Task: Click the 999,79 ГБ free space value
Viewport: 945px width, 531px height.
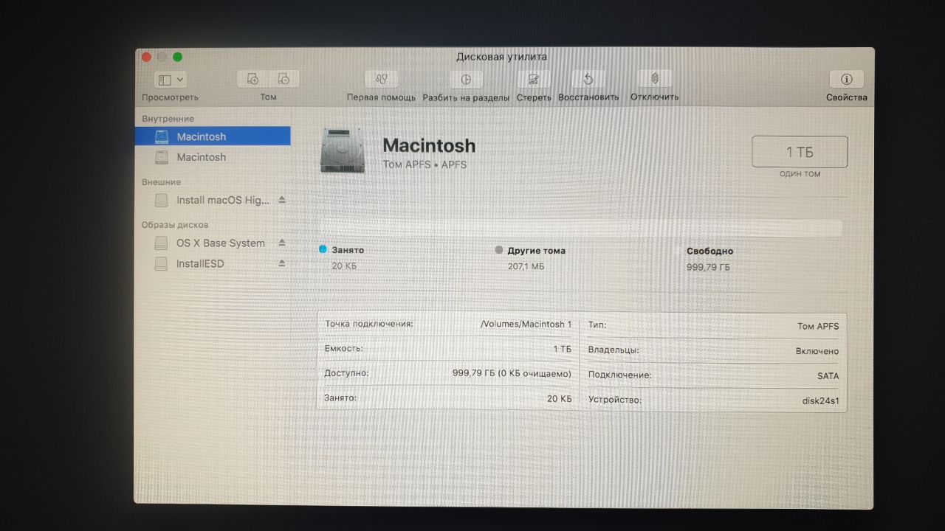Action: [x=708, y=267]
